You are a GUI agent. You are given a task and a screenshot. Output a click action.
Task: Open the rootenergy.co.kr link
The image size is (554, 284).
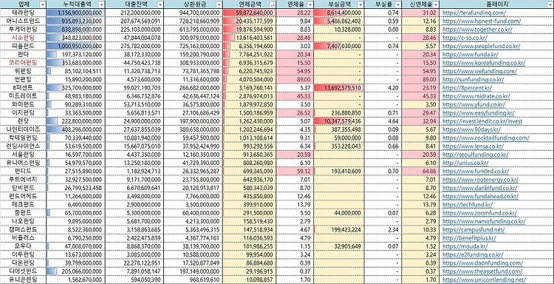480,180
